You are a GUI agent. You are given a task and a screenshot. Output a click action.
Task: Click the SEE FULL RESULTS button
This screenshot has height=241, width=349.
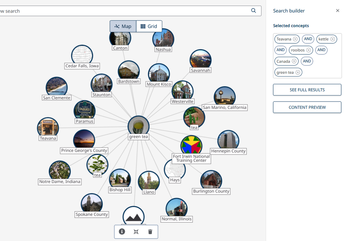click(307, 90)
